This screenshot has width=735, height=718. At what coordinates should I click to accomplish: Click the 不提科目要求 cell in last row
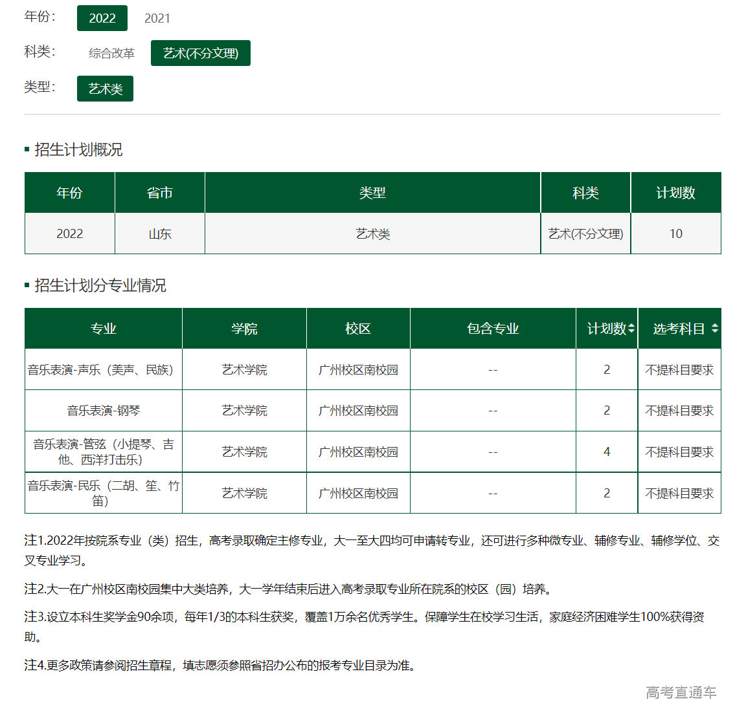pyautogui.click(x=679, y=492)
